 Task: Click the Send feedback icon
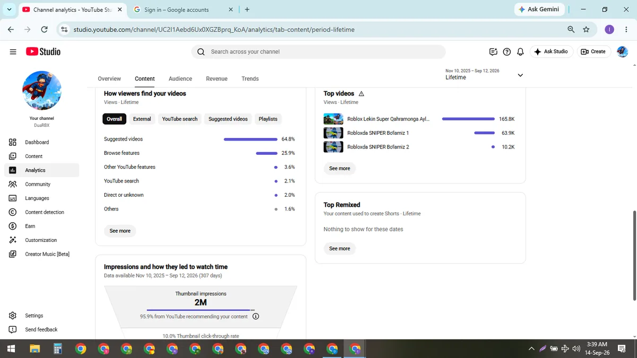click(x=13, y=329)
